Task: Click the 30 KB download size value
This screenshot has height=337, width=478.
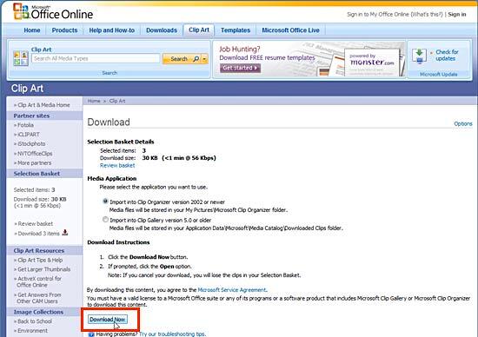Action: coord(149,158)
